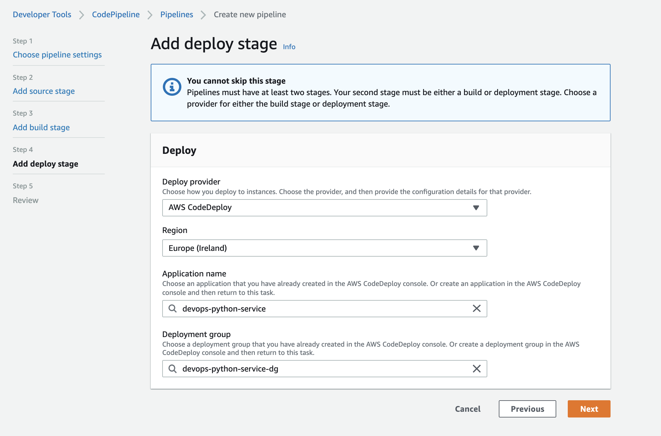Screen dimensions: 661x436
Task: Go to Choose pipeline settings step
Action: pyautogui.click(x=57, y=55)
